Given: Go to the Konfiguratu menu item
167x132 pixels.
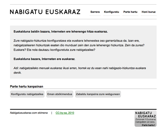Looking at the screenshot, I should (x=112, y=12).
